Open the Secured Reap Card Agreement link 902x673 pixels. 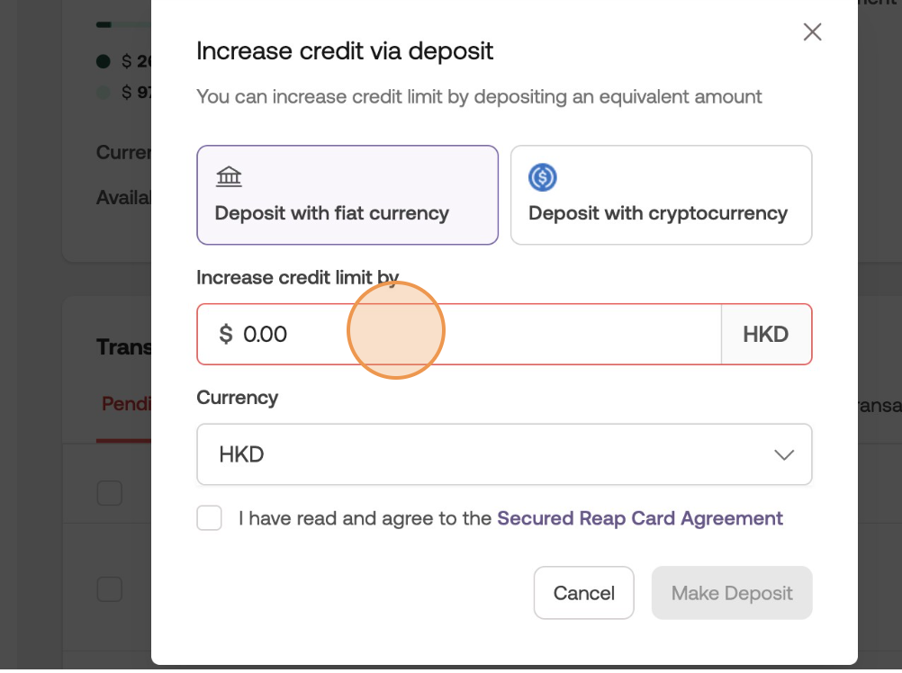(x=639, y=518)
